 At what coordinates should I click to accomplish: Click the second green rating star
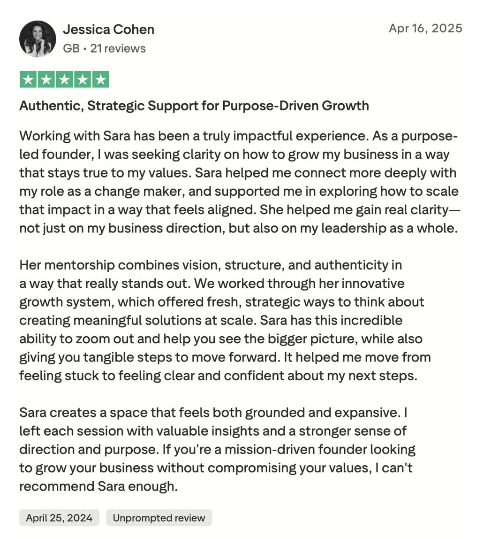coord(46,80)
